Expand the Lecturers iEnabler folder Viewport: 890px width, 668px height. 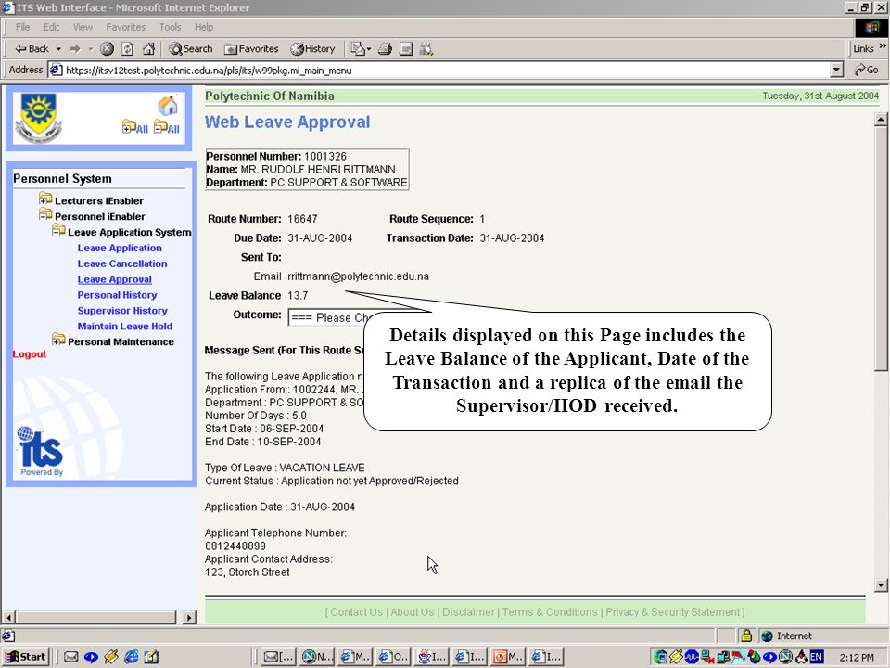[x=45, y=199]
